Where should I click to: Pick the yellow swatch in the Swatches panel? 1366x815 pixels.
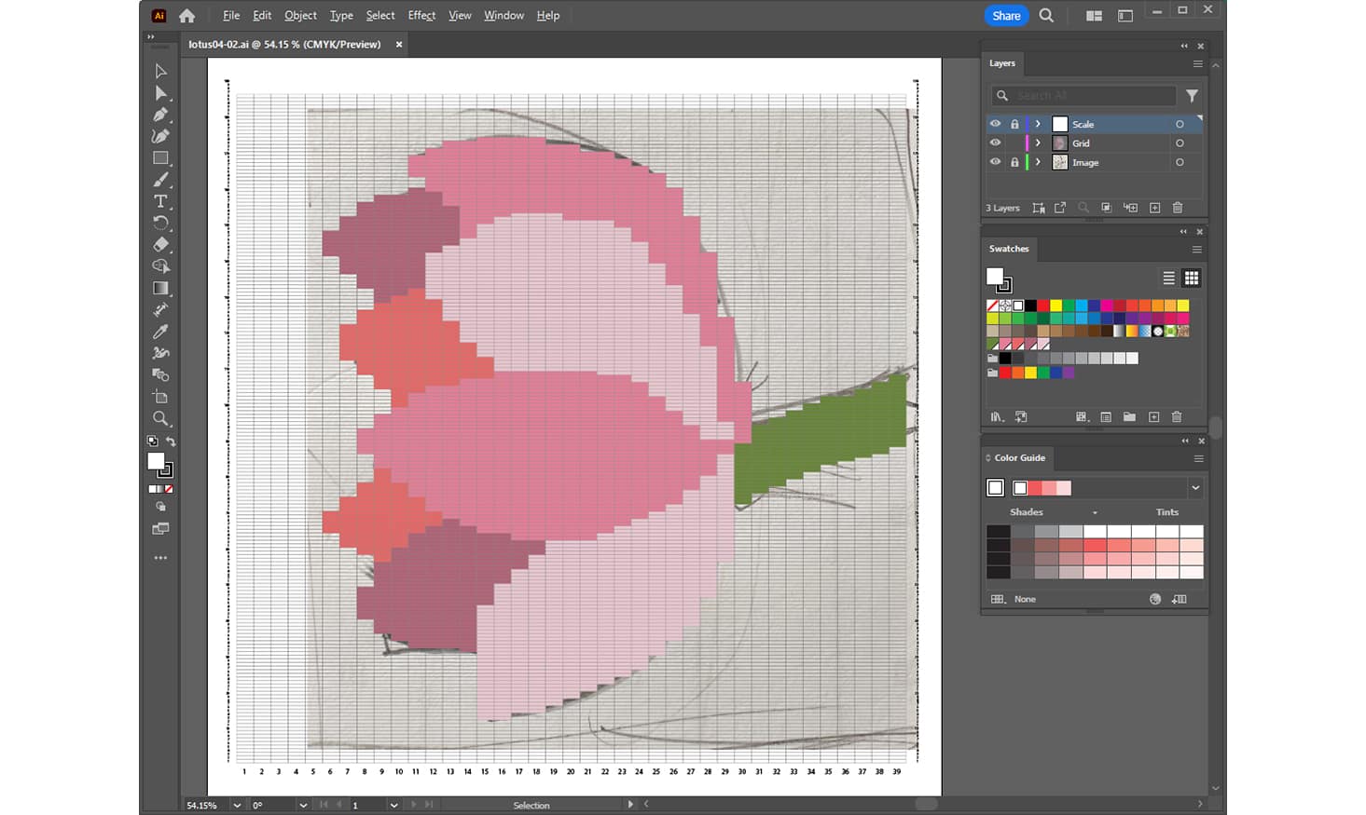pyautogui.click(x=1056, y=306)
